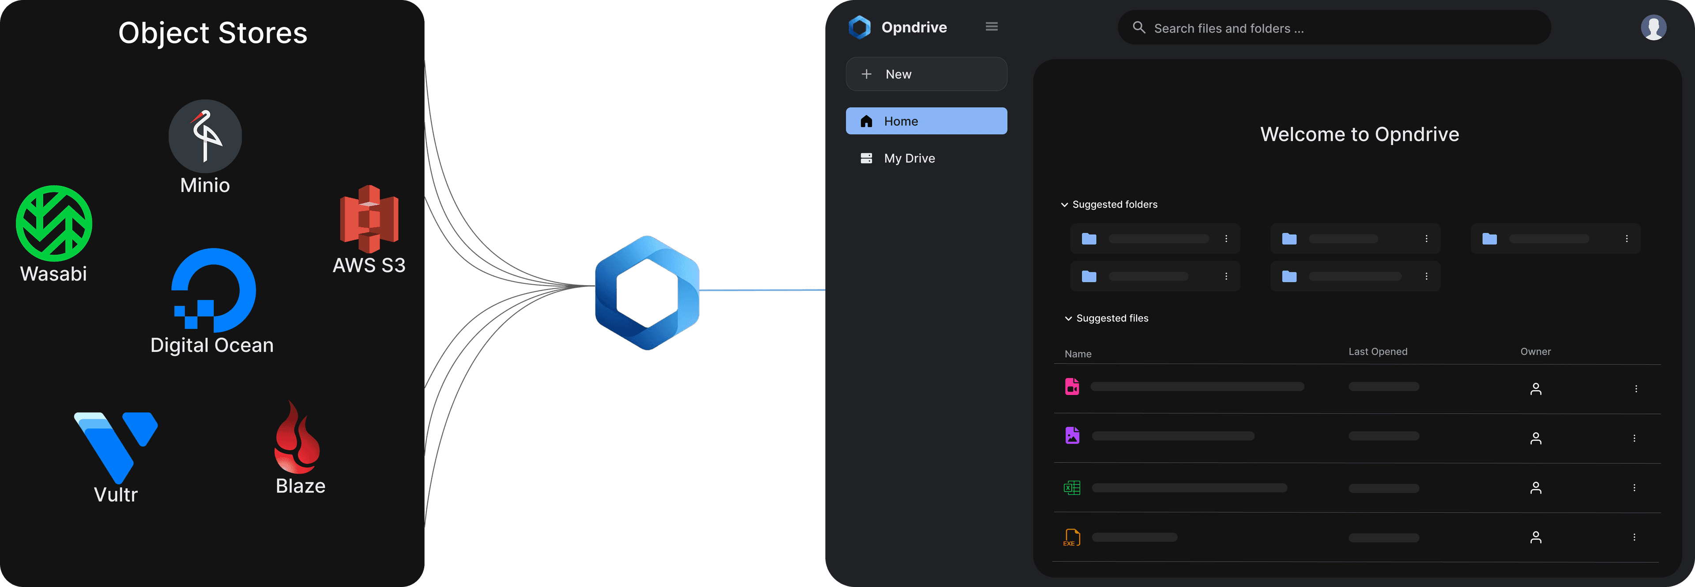Click the plus icon in New button
Image resolution: width=1695 pixels, height=587 pixels.
tap(866, 74)
